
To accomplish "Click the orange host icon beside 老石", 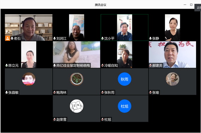I will (7, 38).
